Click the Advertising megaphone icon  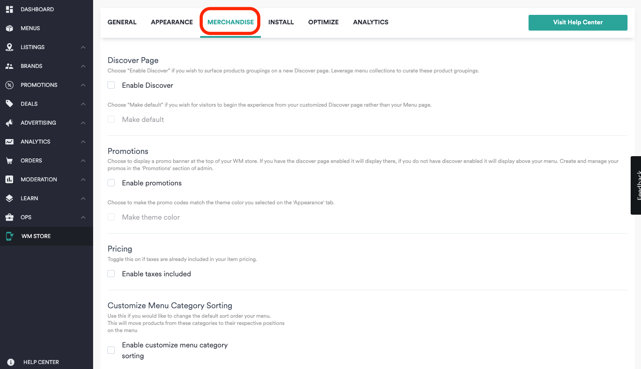tap(9, 123)
